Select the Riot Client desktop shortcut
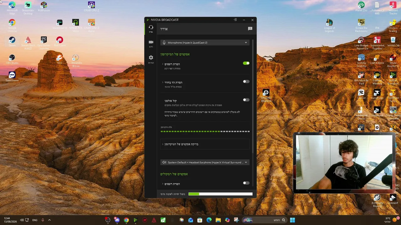Image resolution: width=401 pixels, height=225 pixels. [x=60, y=42]
